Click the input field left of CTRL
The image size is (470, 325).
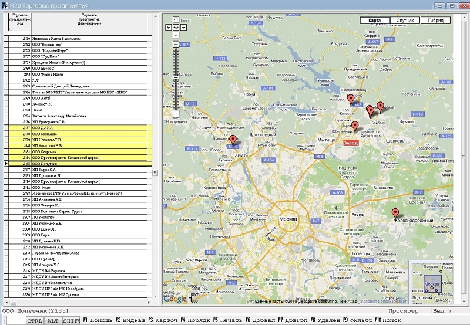(x=16, y=320)
